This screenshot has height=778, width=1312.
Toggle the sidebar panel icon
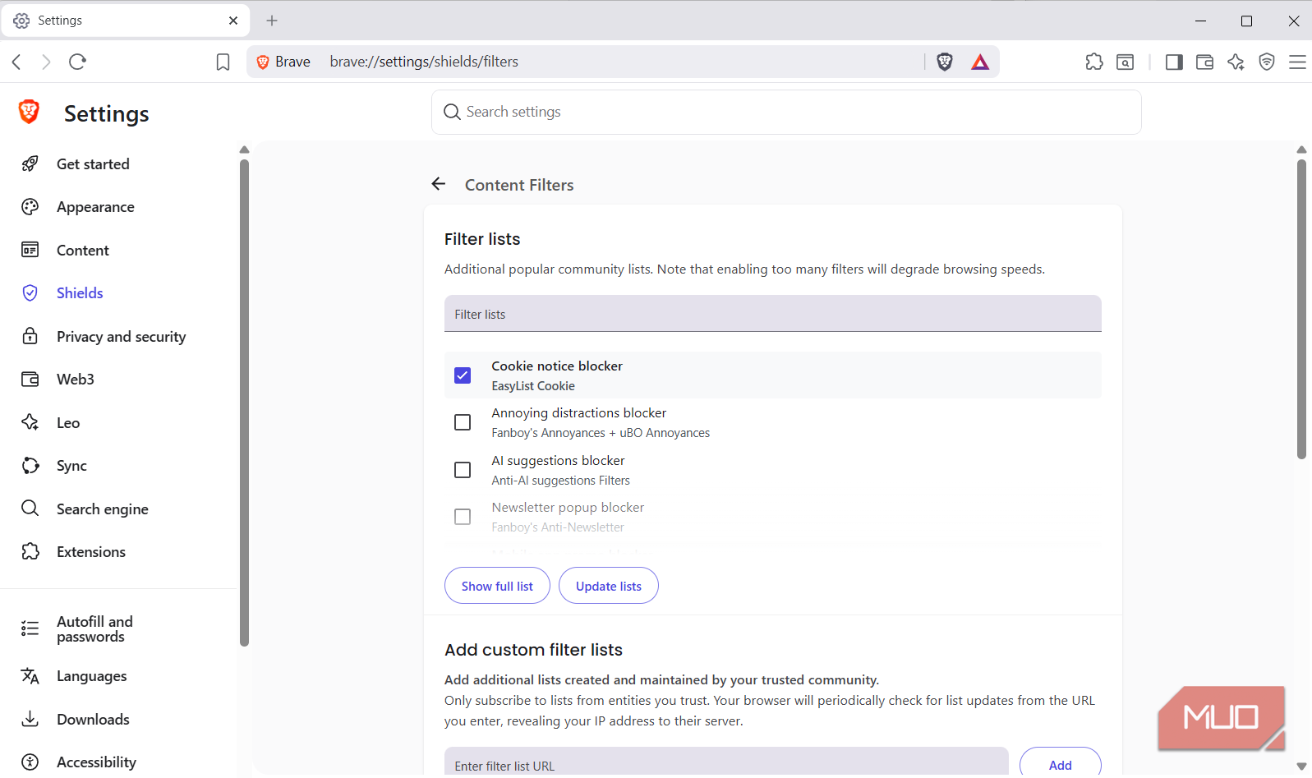coord(1174,62)
